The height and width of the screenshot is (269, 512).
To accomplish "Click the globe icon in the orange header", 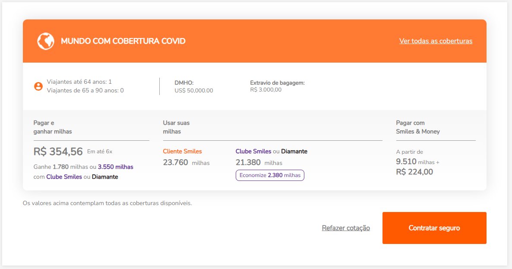I will (x=45, y=41).
